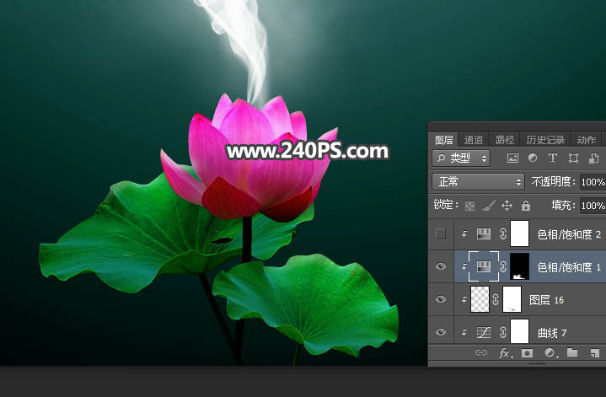Screen dimensions: 606x397
Task: Hide the 曲线 7 layer
Action: pos(439,332)
